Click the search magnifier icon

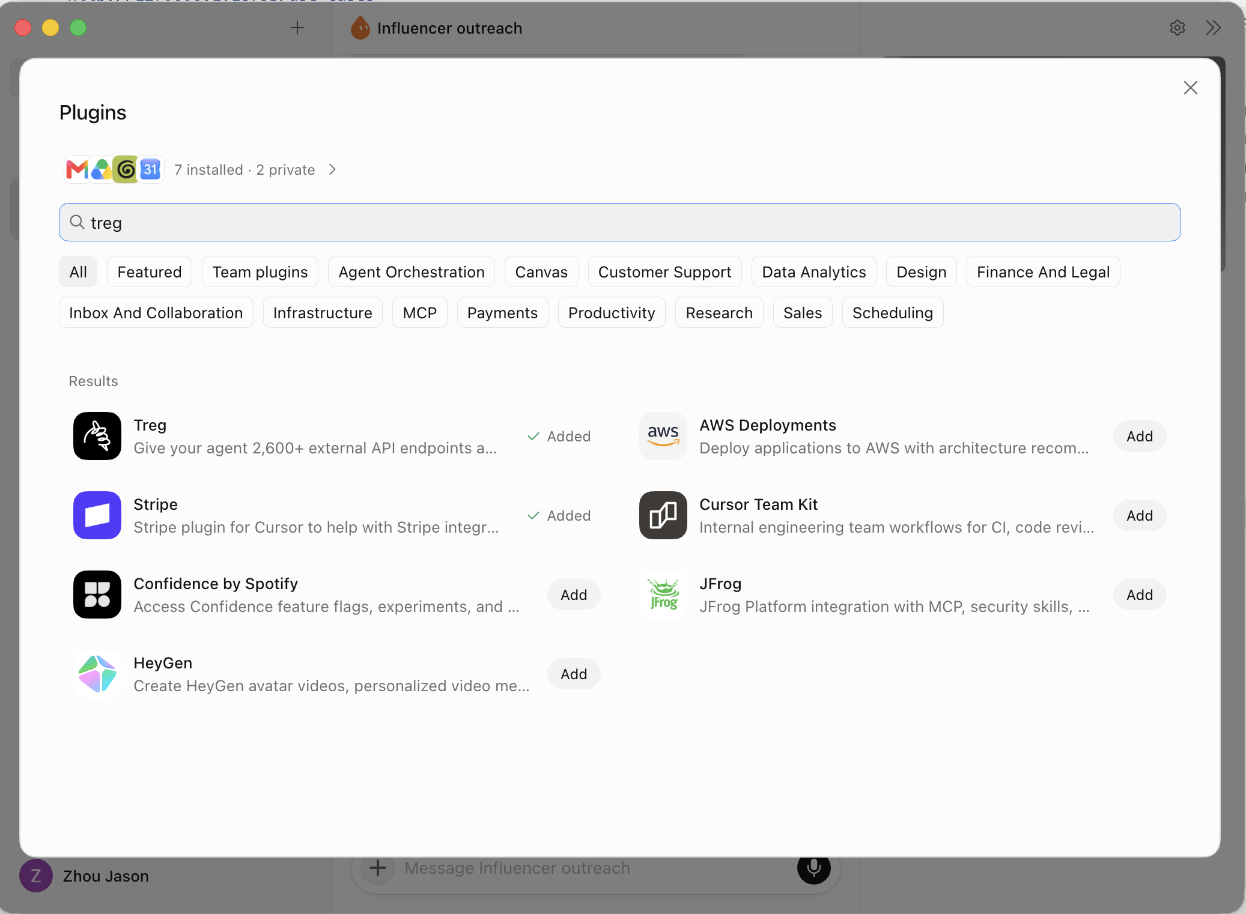pyautogui.click(x=77, y=222)
